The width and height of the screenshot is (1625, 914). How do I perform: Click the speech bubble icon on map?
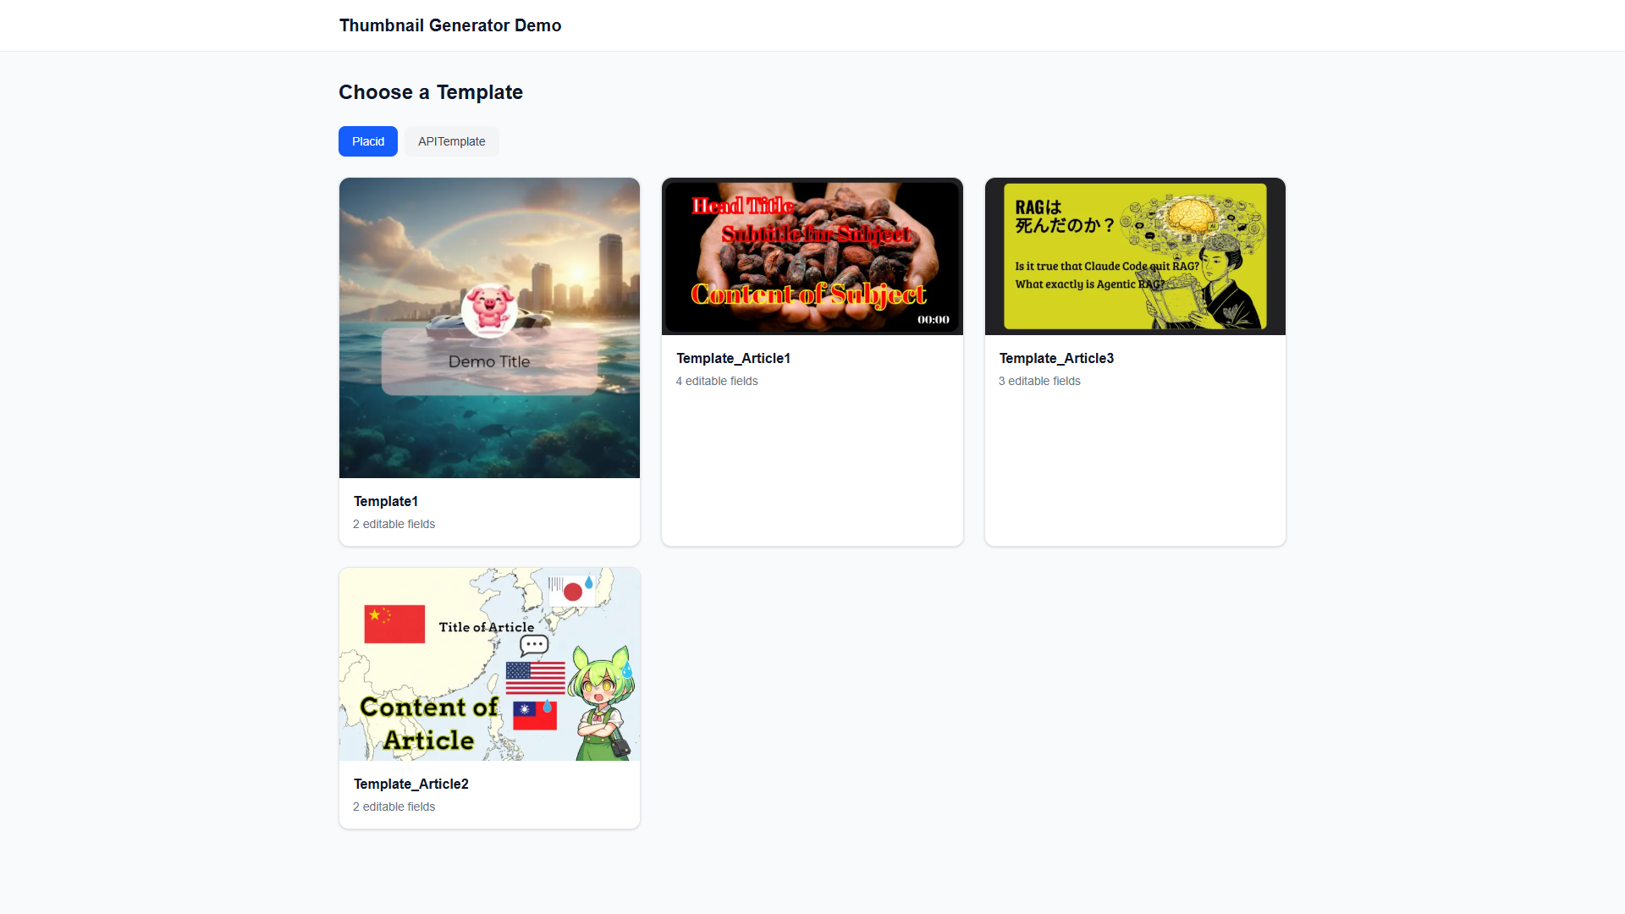coord(533,647)
